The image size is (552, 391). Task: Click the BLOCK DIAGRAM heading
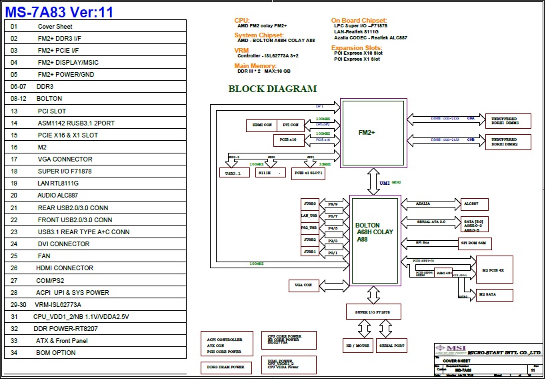[272, 89]
